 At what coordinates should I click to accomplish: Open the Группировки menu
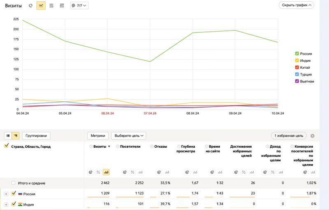[x=36, y=136]
